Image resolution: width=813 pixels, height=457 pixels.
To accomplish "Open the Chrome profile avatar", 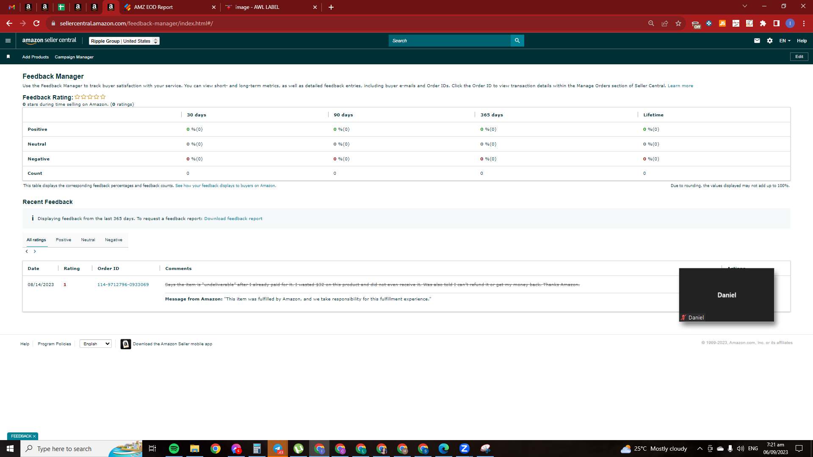I will pyautogui.click(x=790, y=23).
